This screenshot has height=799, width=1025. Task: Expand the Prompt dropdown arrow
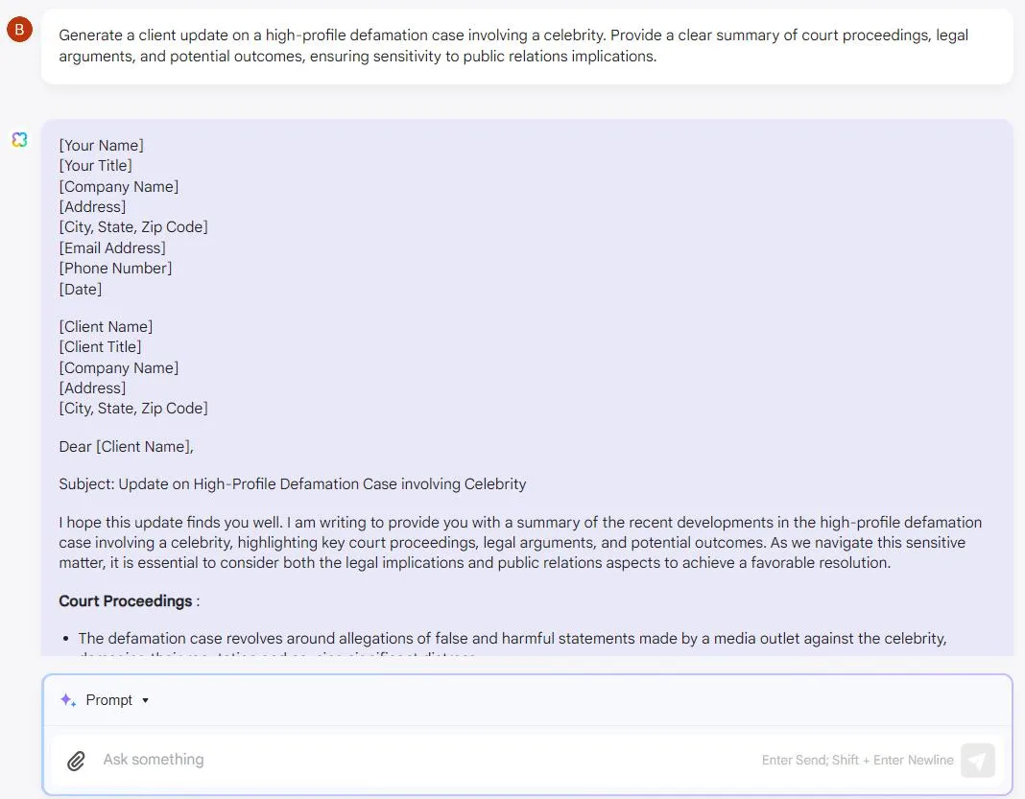145,700
